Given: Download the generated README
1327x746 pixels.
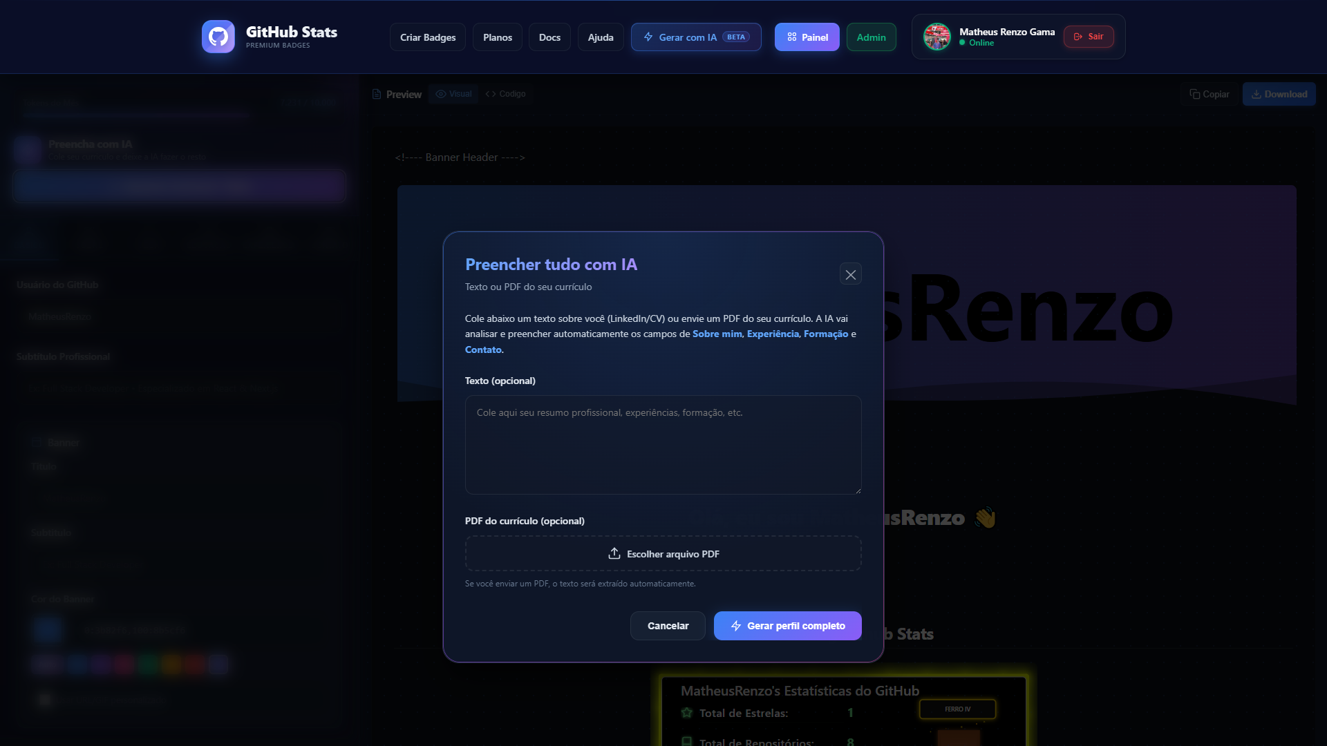Looking at the screenshot, I should click(x=1279, y=94).
